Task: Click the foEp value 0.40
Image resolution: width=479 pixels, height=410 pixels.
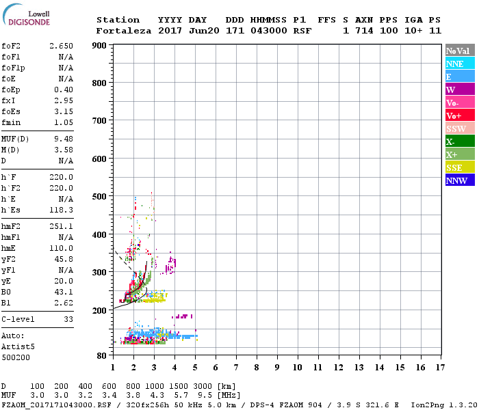Action: (x=64, y=90)
